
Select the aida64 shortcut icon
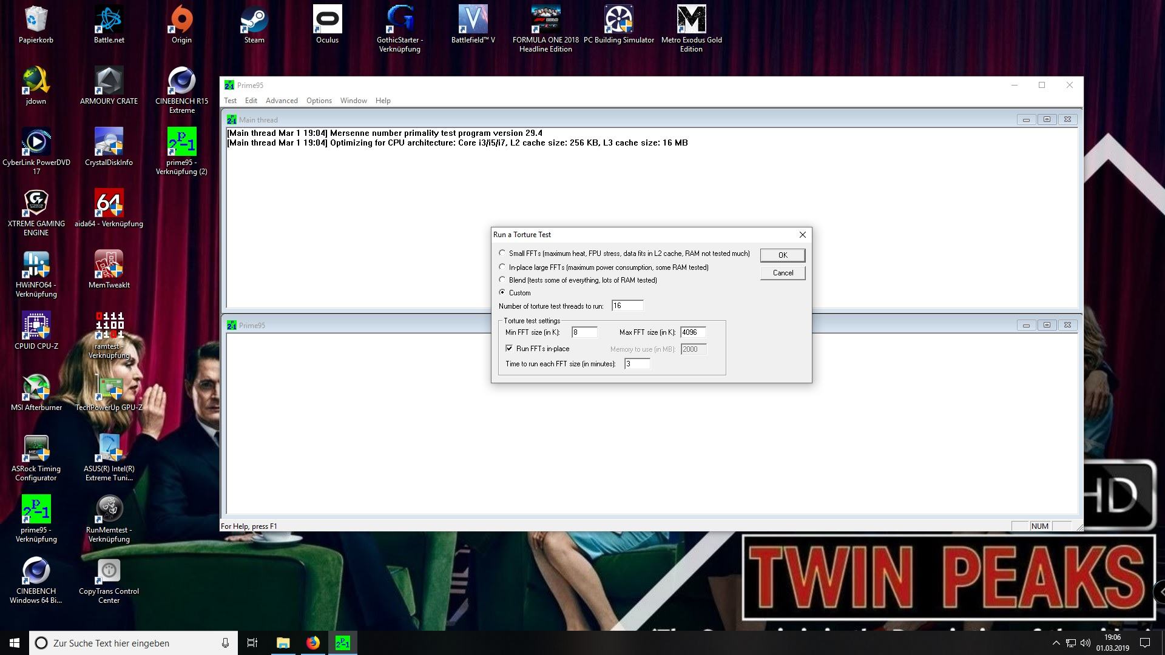(109, 209)
